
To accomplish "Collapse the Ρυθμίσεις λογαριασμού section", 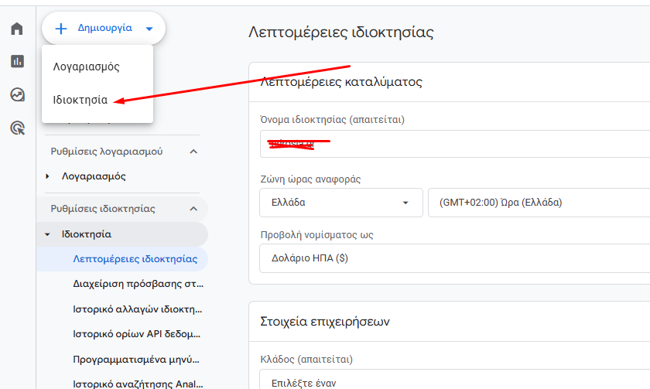I will pyautogui.click(x=193, y=152).
